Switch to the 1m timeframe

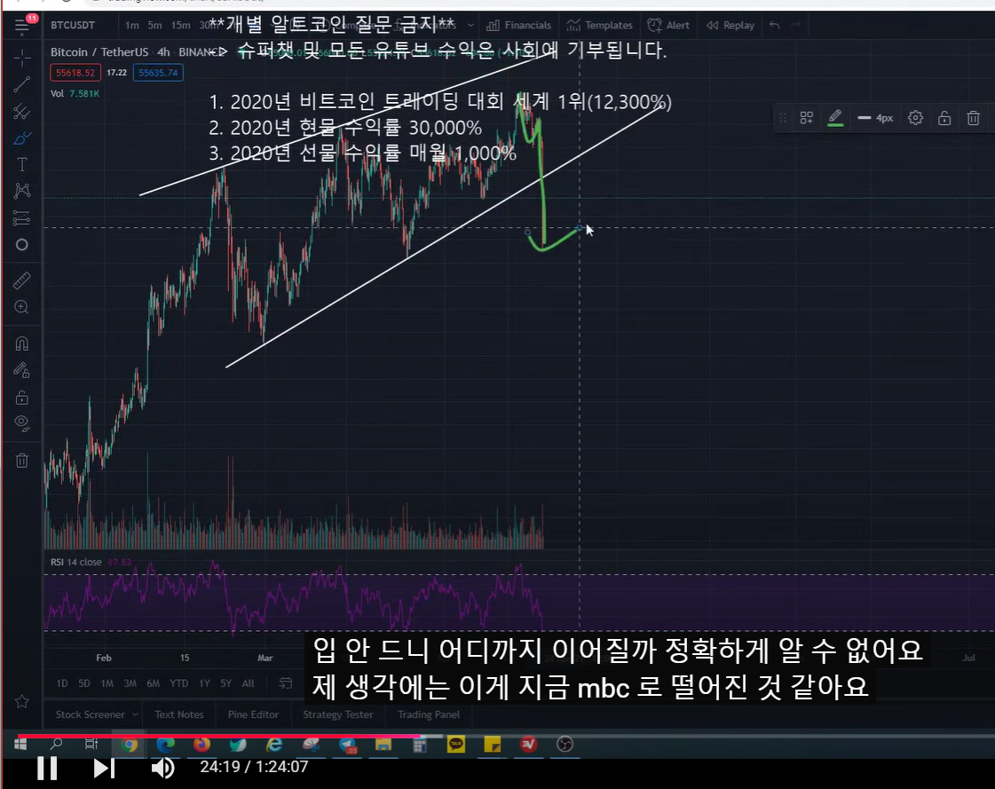point(132,26)
